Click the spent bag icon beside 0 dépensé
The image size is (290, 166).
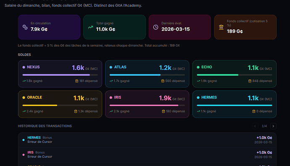click(254, 111)
